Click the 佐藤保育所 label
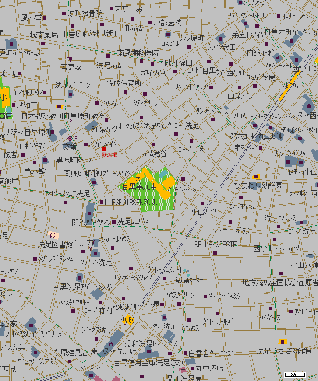Image resolution: width=318 pixels, height=381 pixels. (124, 83)
